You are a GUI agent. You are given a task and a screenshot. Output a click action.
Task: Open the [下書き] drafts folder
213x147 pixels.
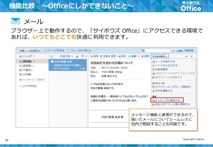click(x=25, y=70)
